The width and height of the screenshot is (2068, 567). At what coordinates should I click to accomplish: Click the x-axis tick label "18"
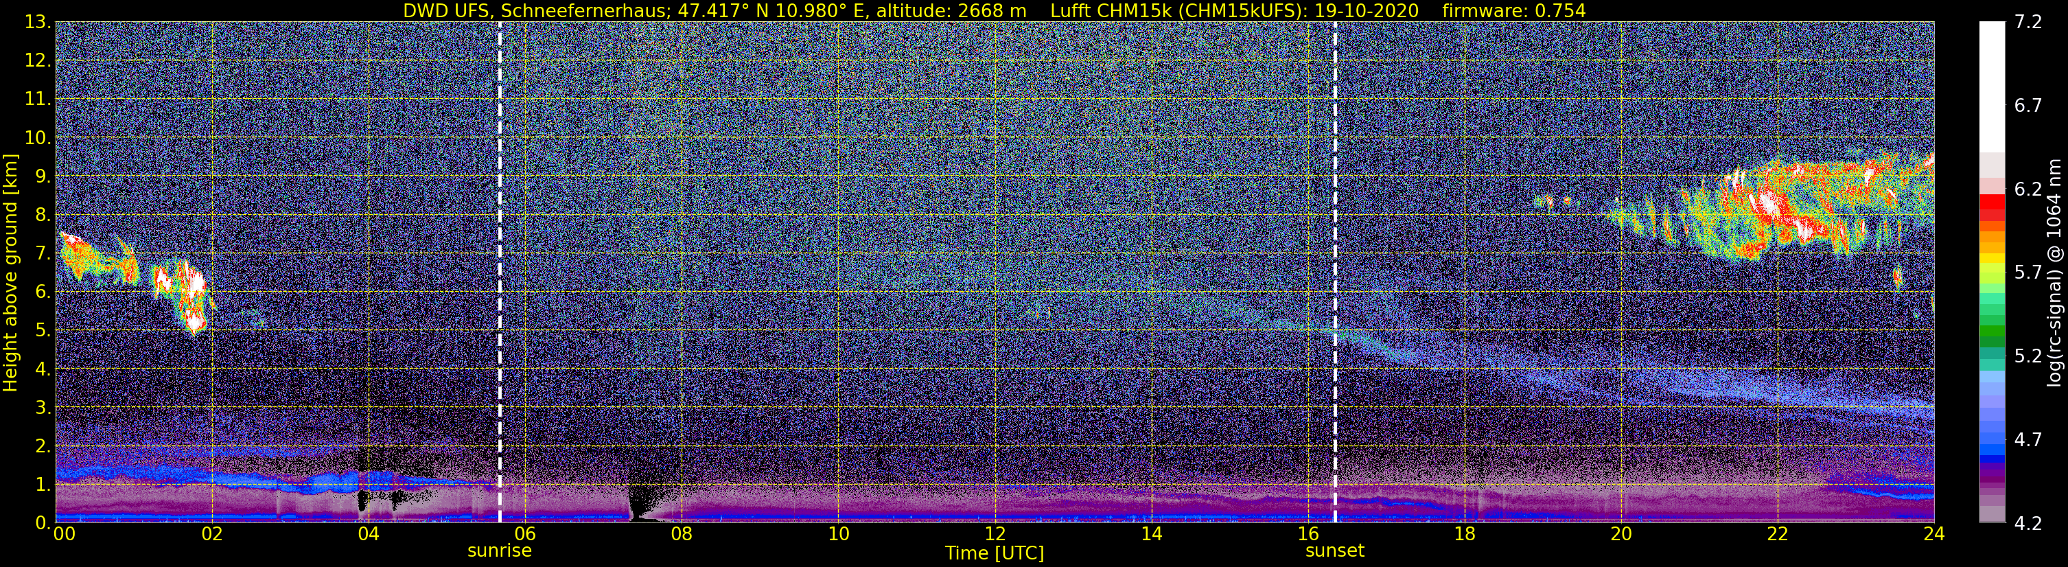[1464, 534]
